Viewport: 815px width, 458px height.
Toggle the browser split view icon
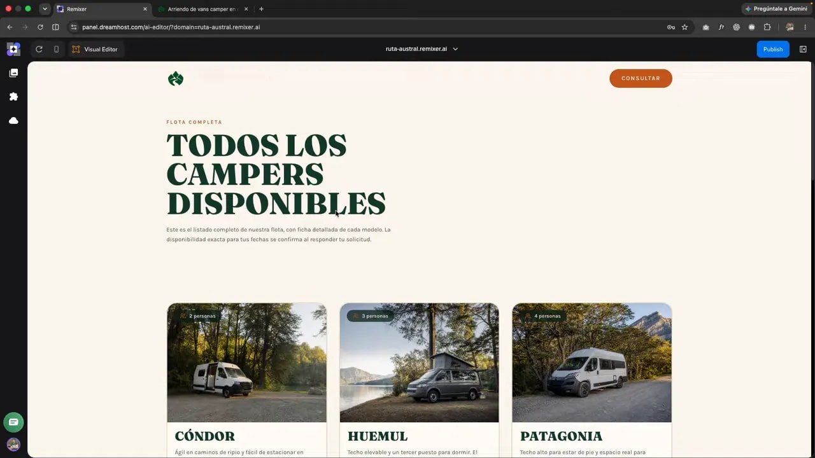click(55, 27)
